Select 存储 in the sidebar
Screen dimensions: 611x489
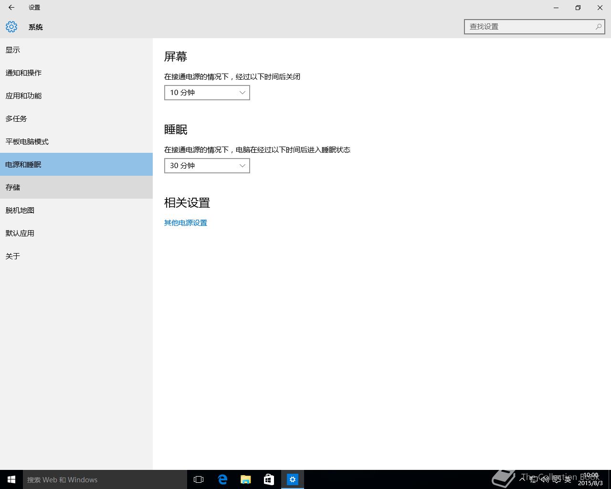(x=76, y=187)
